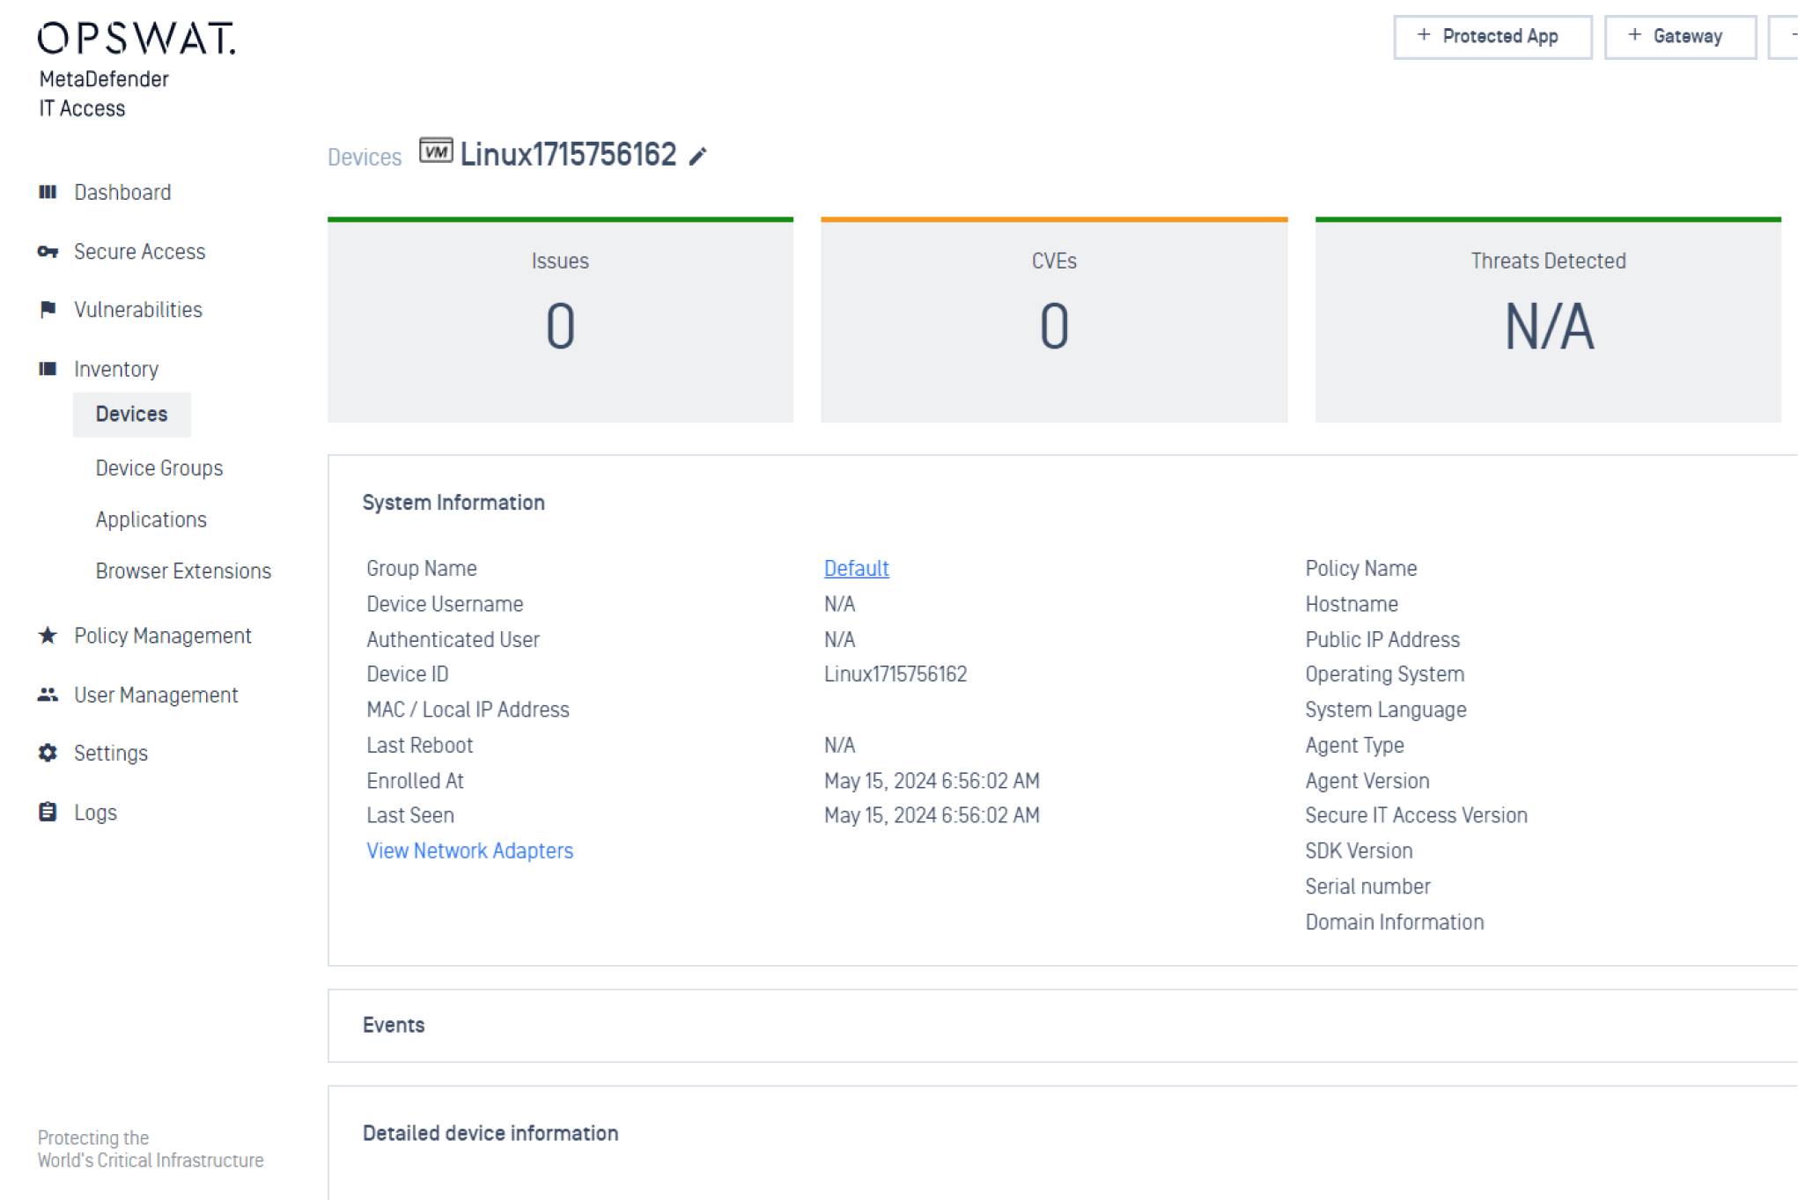Click the VM device type icon
The width and height of the screenshot is (1798, 1200).
tap(436, 151)
